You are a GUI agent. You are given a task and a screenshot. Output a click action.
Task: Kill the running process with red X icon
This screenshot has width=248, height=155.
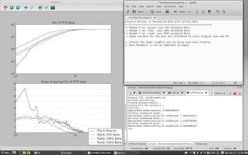pos(235,93)
